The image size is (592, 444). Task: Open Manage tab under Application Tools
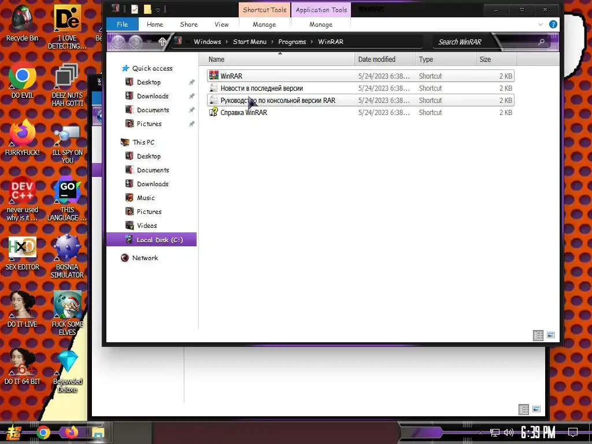tap(321, 24)
